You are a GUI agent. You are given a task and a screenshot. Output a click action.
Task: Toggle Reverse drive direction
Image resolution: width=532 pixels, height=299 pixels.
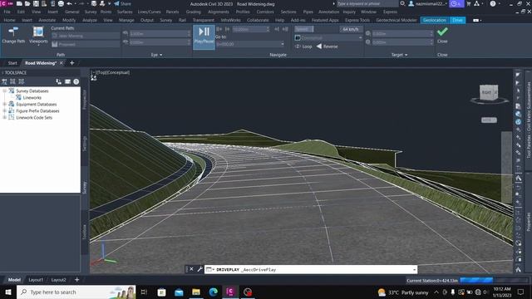point(328,47)
